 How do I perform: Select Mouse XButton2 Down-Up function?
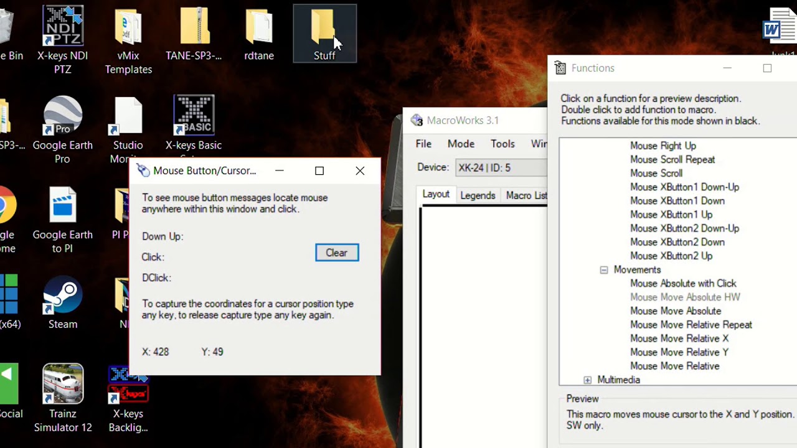click(x=684, y=228)
